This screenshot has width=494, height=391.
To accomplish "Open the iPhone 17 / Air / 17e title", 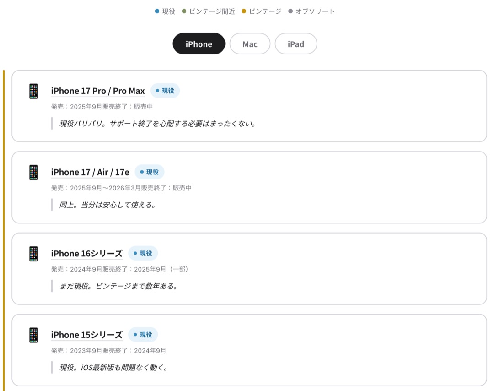I will point(90,172).
